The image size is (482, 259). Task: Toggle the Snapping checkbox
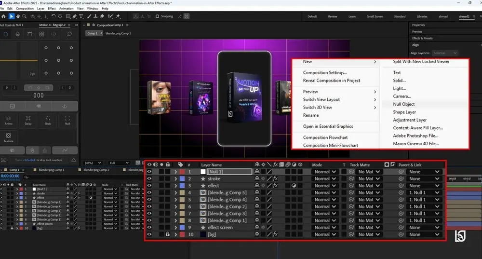point(158,16)
